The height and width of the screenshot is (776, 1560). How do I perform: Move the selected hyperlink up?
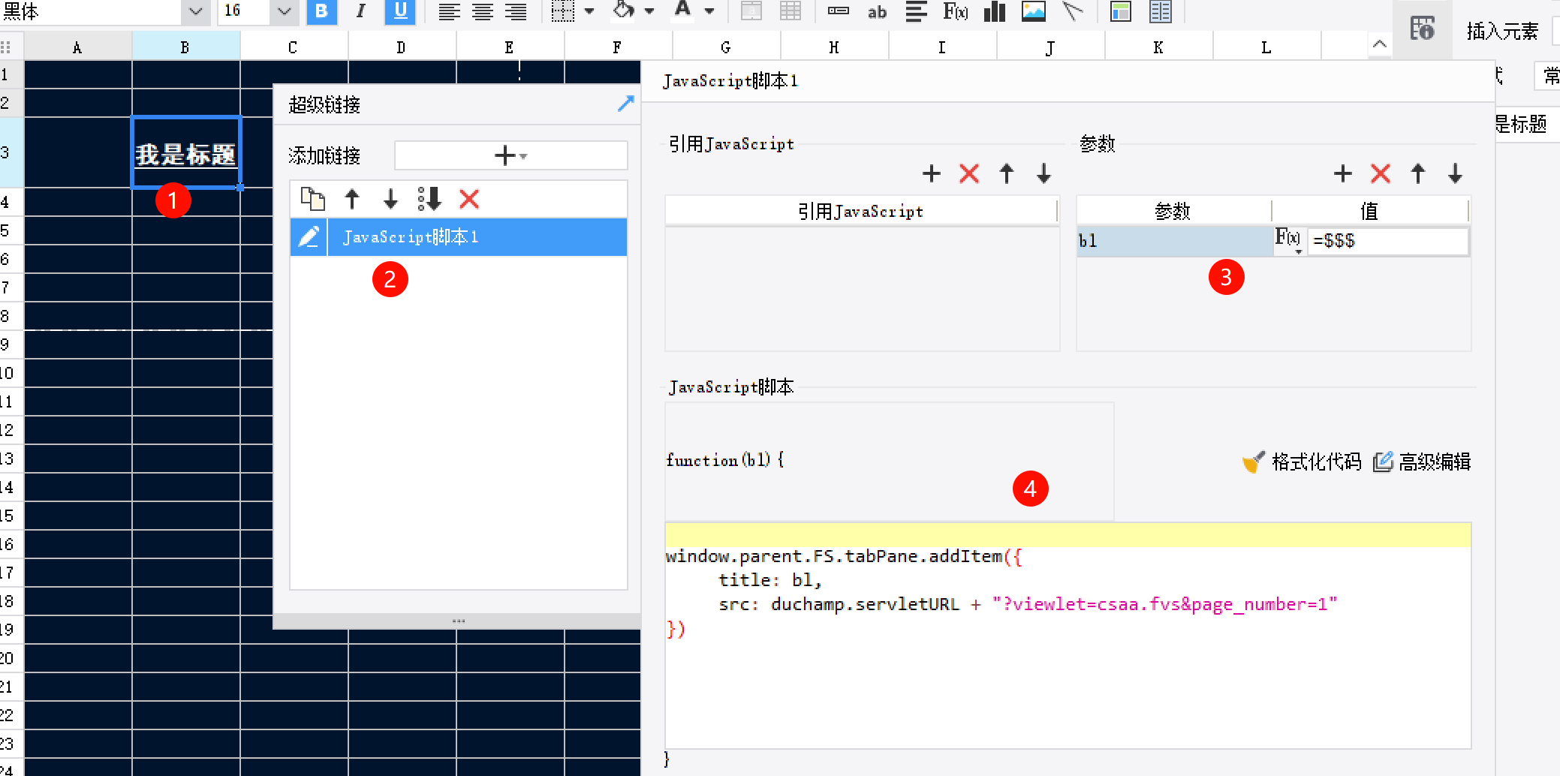[351, 199]
